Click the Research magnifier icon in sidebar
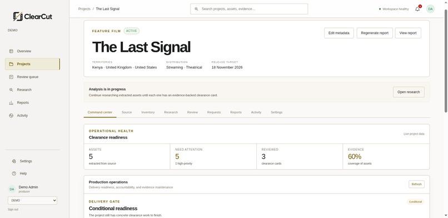448x218 pixels. (11, 90)
